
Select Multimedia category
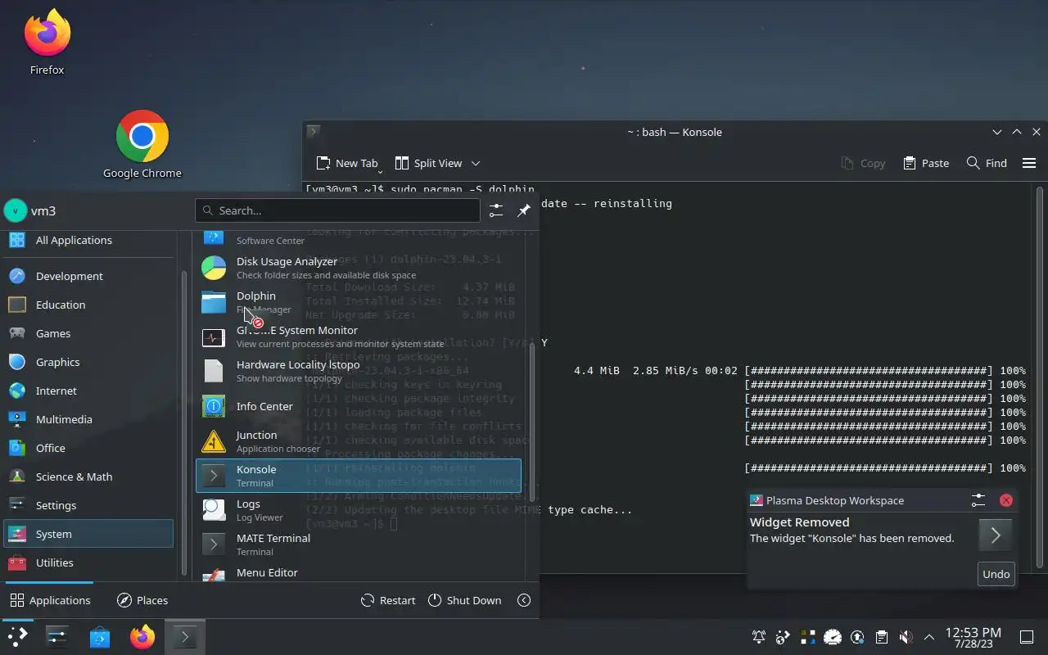coord(88,419)
